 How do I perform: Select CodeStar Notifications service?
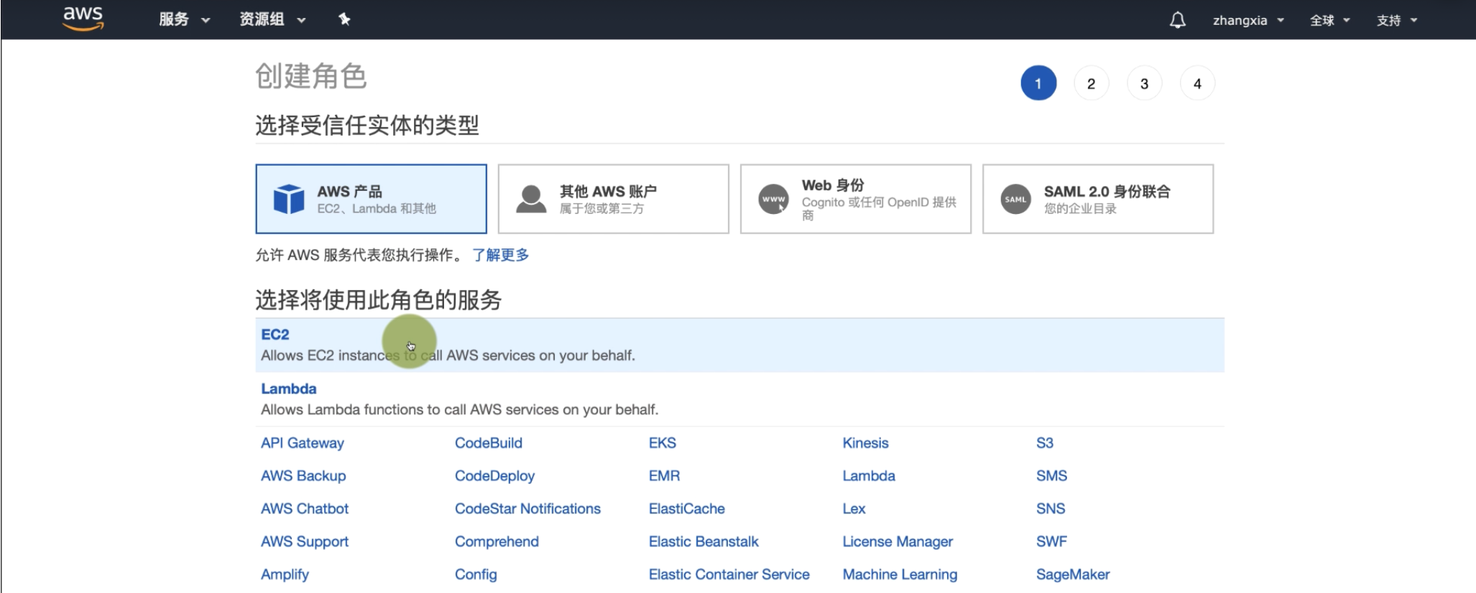(x=527, y=509)
